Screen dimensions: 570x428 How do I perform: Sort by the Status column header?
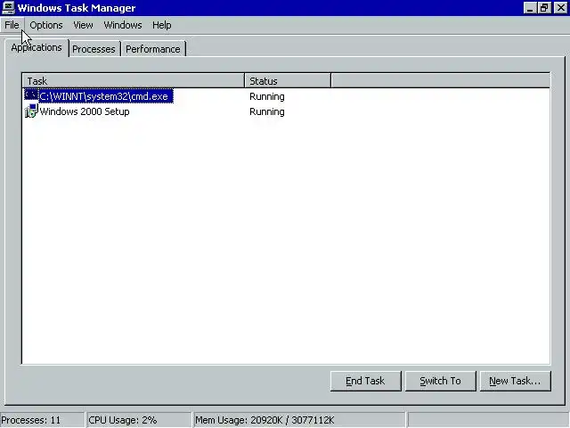tap(288, 81)
